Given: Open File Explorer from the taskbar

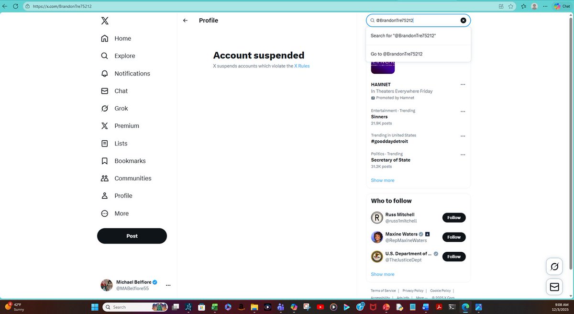Looking at the screenshot, I should coord(254,307).
